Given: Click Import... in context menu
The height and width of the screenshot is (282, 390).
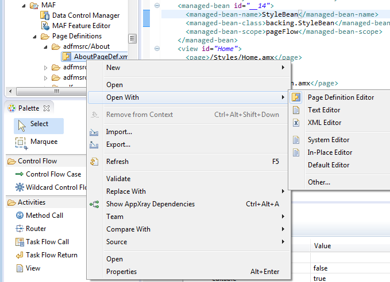Looking at the screenshot, I should click(x=189, y=132).
